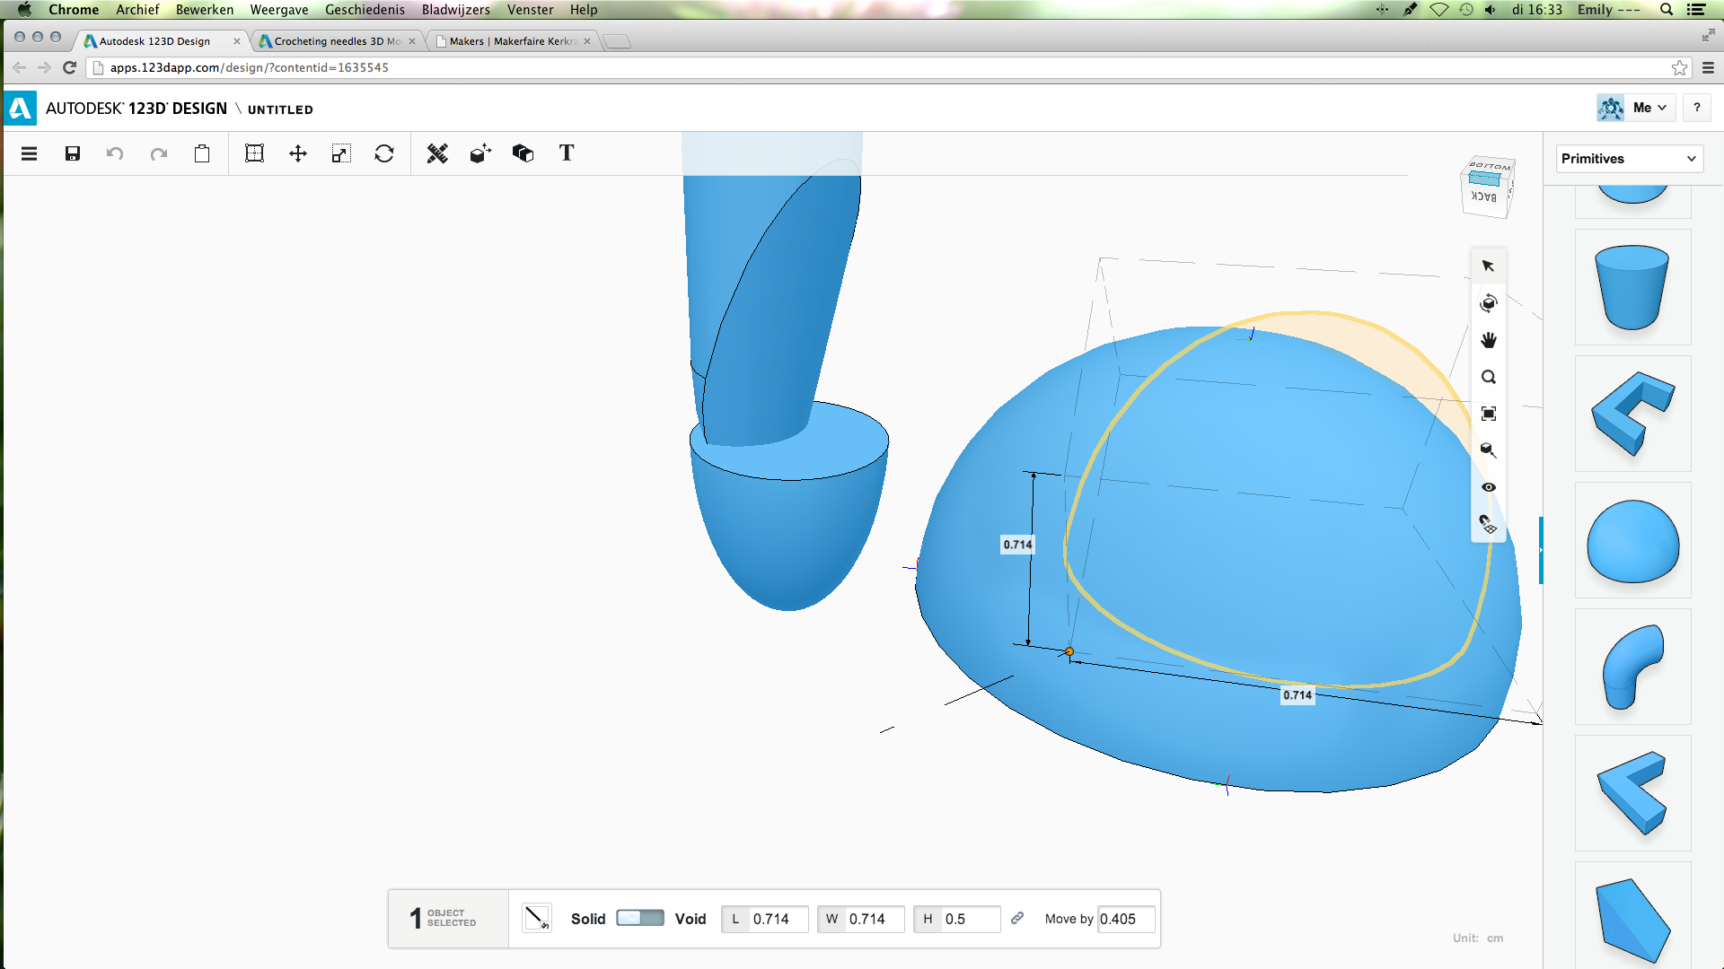The width and height of the screenshot is (1724, 969).
Task: Toggle the Solid/Void switch
Action: pos(640,918)
